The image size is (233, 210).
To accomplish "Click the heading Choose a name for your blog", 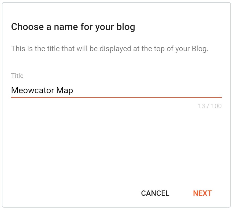I will 73,27.
